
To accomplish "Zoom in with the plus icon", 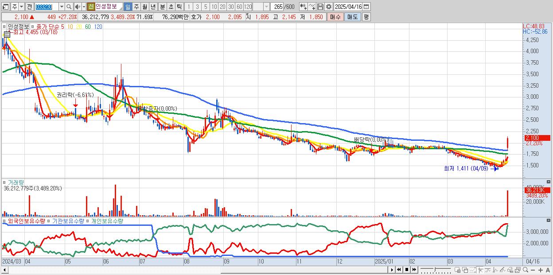I will 541,270.
